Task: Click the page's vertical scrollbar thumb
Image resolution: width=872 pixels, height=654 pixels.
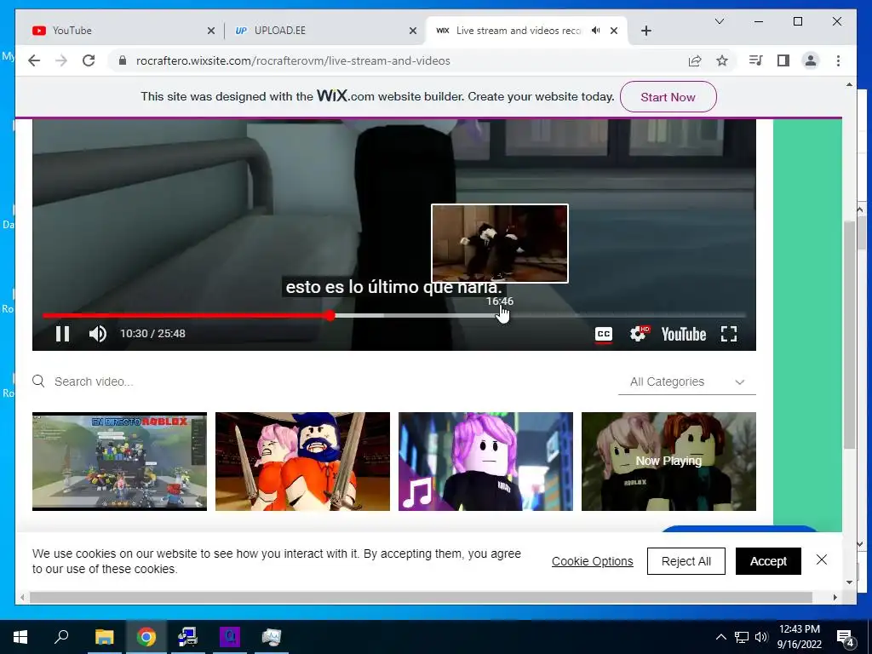Action: coord(849,334)
